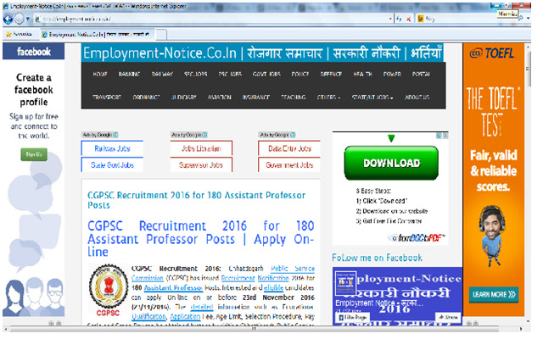The image size is (543, 339).
Task: Open the AVIATION menu item
Action: click(219, 97)
